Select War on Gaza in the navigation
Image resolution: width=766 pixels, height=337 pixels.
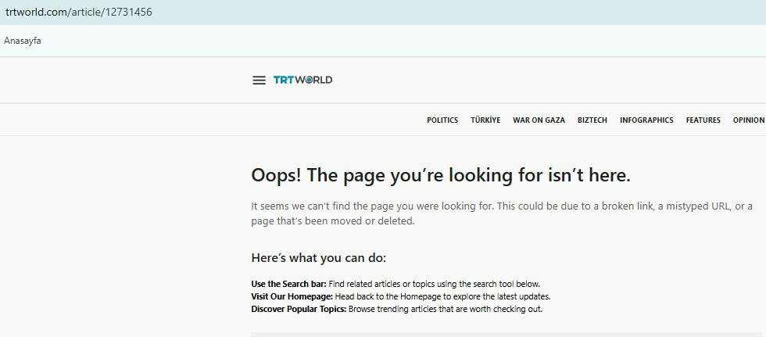539,120
